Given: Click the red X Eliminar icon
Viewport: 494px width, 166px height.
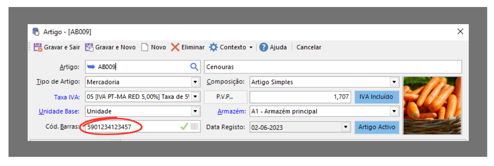Looking at the screenshot, I should [x=175, y=47].
